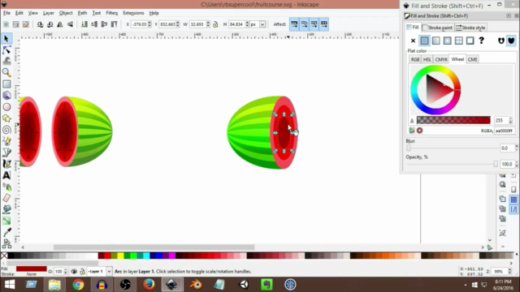Select evenodd fill rule icon
Viewport: 520px width, 292px height.
point(501,41)
